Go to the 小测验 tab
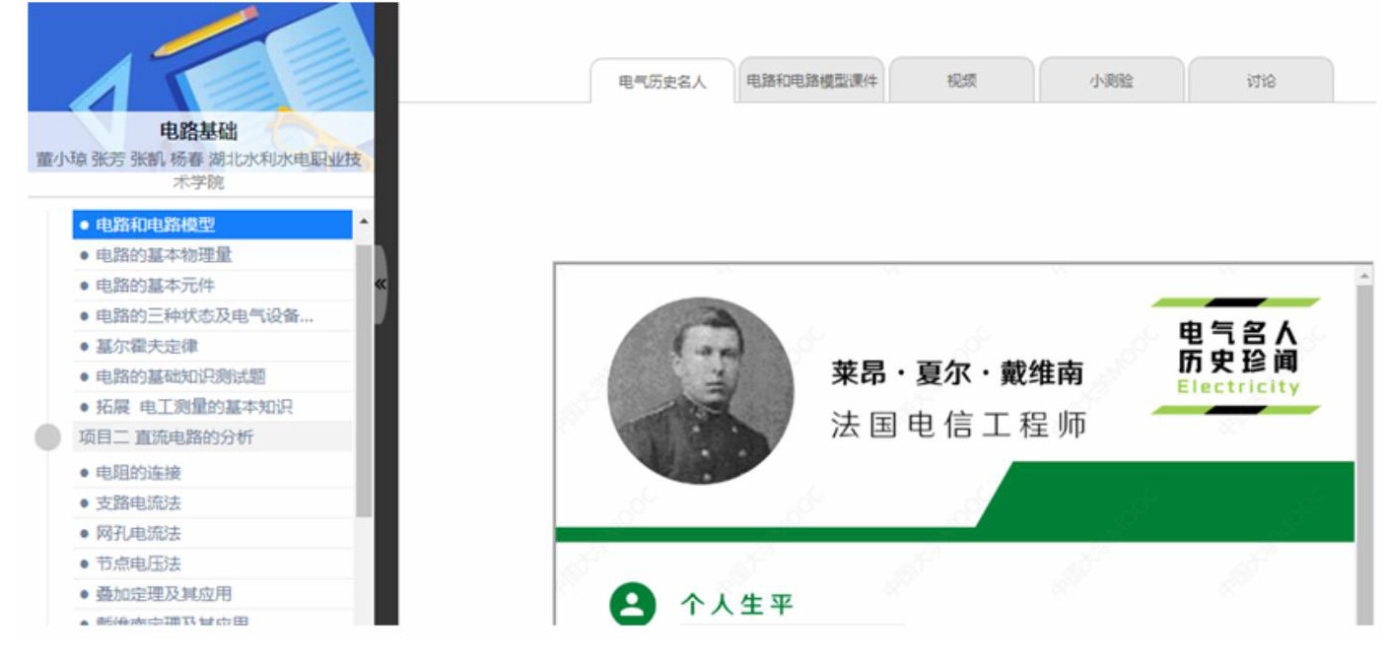Image resolution: width=1388 pixels, height=663 pixels. point(1111,81)
